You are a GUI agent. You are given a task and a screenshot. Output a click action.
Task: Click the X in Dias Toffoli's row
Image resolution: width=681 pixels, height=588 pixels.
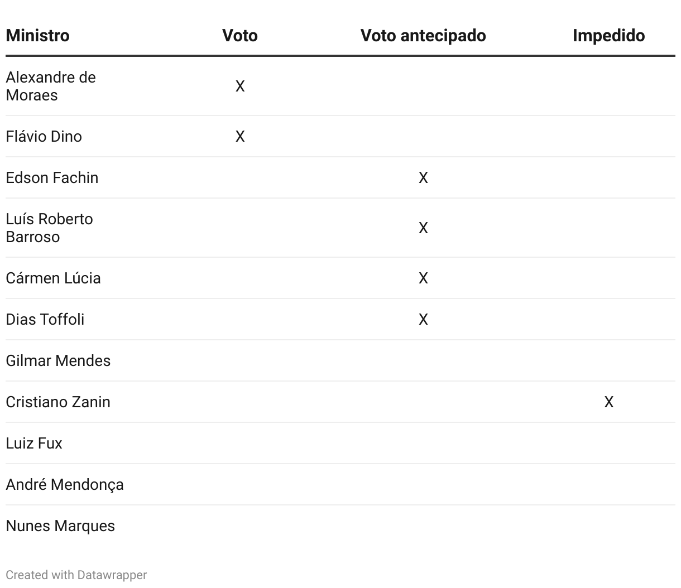pyautogui.click(x=423, y=319)
